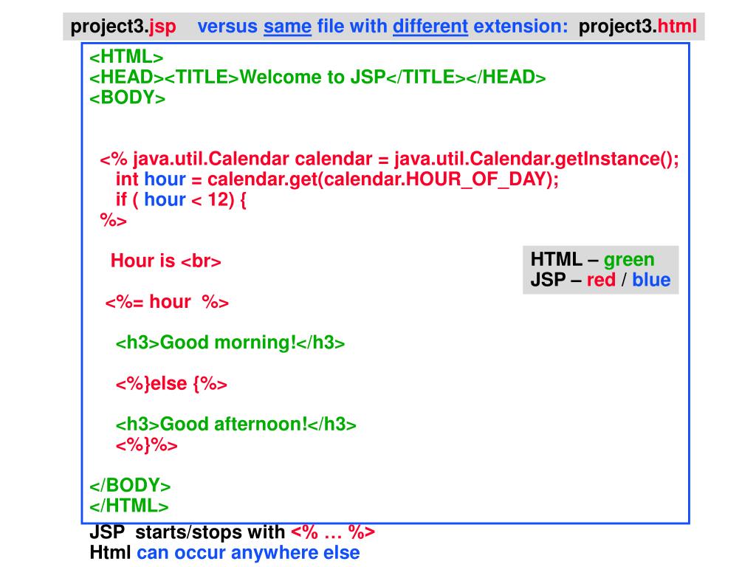
Task: Click the "Good morning!" h3 line
Action: coord(230,343)
